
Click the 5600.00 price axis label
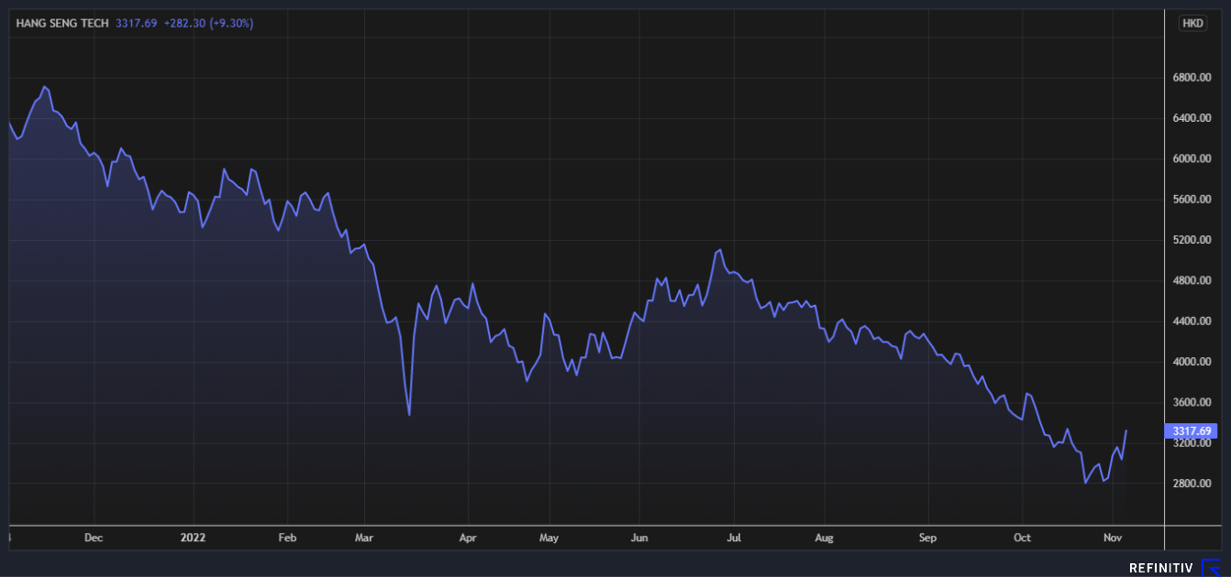1192,200
